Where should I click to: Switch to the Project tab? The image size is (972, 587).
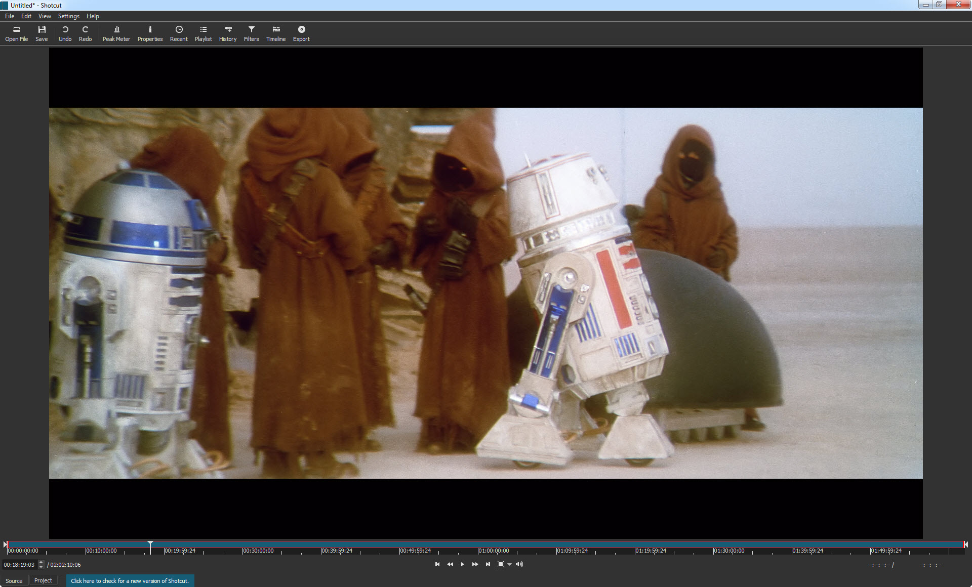coord(43,580)
